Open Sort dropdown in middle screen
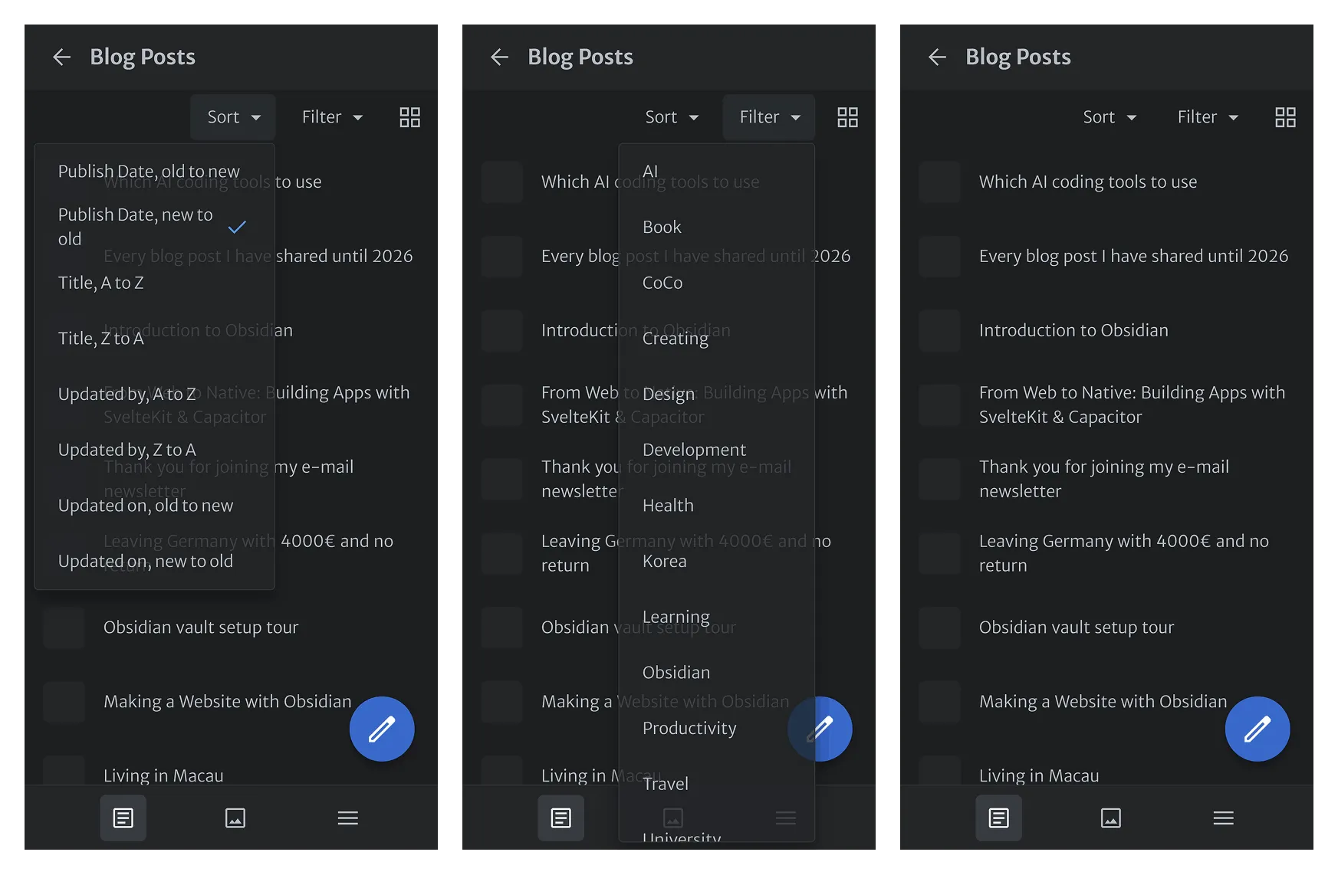1338x875 pixels. [671, 117]
